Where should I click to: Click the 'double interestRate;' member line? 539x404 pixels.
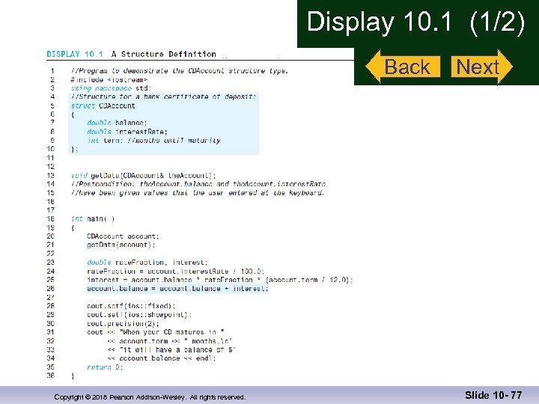click(127, 132)
